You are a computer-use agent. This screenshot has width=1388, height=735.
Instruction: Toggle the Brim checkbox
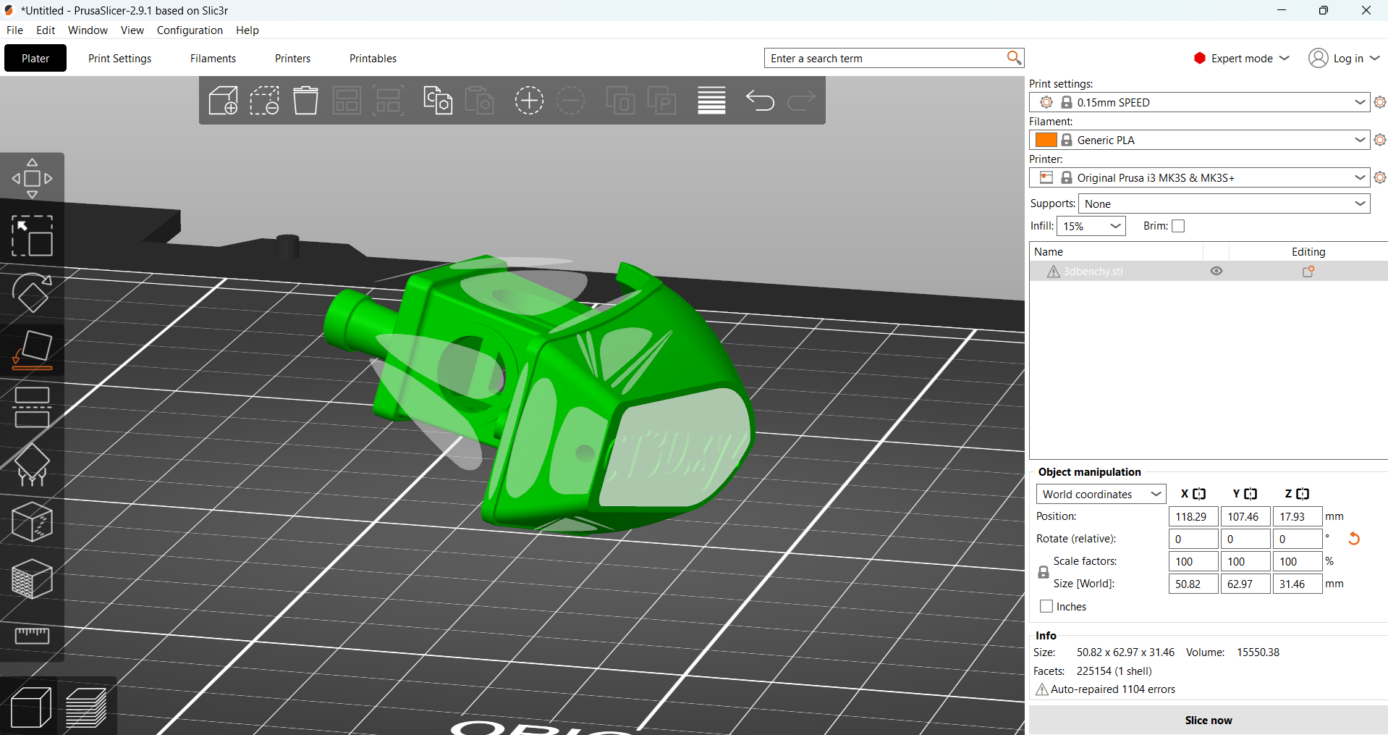1178,226
